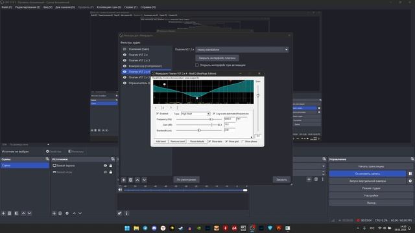This screenshot has height=233, width=415.
Task: Move selected filter up in filters dialog
Action: [x=137, y=180]
